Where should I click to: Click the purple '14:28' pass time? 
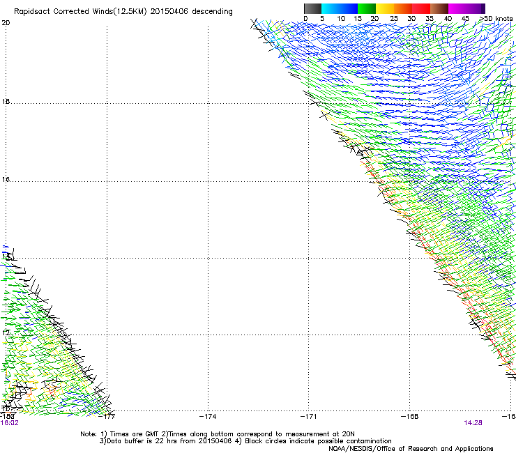click(x=473, y=423)
